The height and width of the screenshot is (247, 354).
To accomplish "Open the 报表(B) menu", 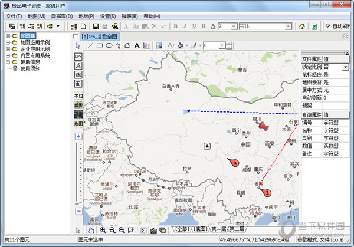I will [x=130, y=17].
